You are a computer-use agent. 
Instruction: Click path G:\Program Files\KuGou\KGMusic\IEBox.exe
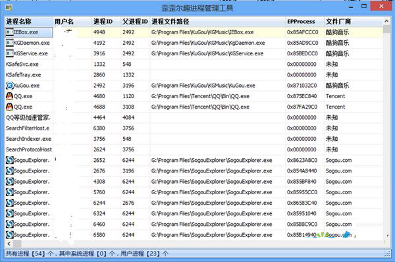click(x=203, y=32)
